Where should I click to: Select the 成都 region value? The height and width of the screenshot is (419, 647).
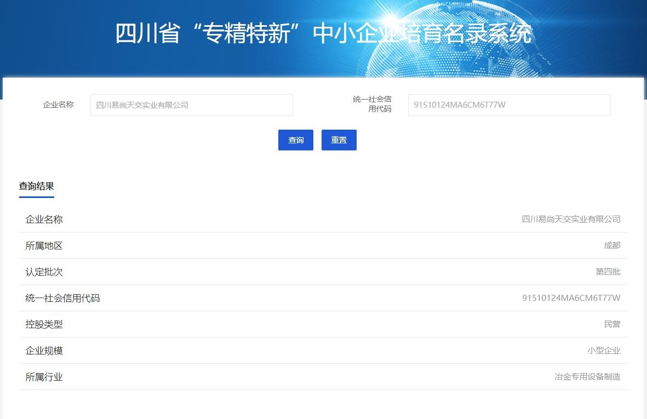(x=612, y=246)
